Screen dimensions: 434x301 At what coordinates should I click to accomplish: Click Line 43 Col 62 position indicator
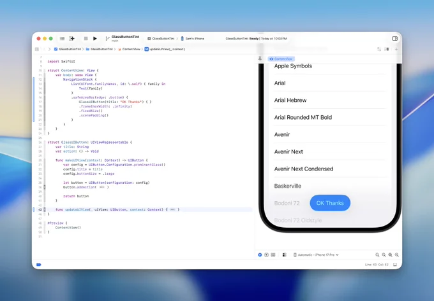click(x=377, y=265)
